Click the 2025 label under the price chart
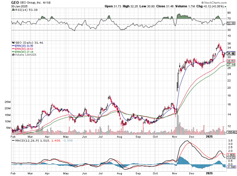Image resolution: width=237 pixels, height=176 pixels. pyautogui.click(x=209, y=137)
